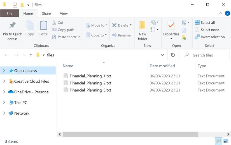
Task: Switch to the View ribbon tab
Action: coord(64,13)
